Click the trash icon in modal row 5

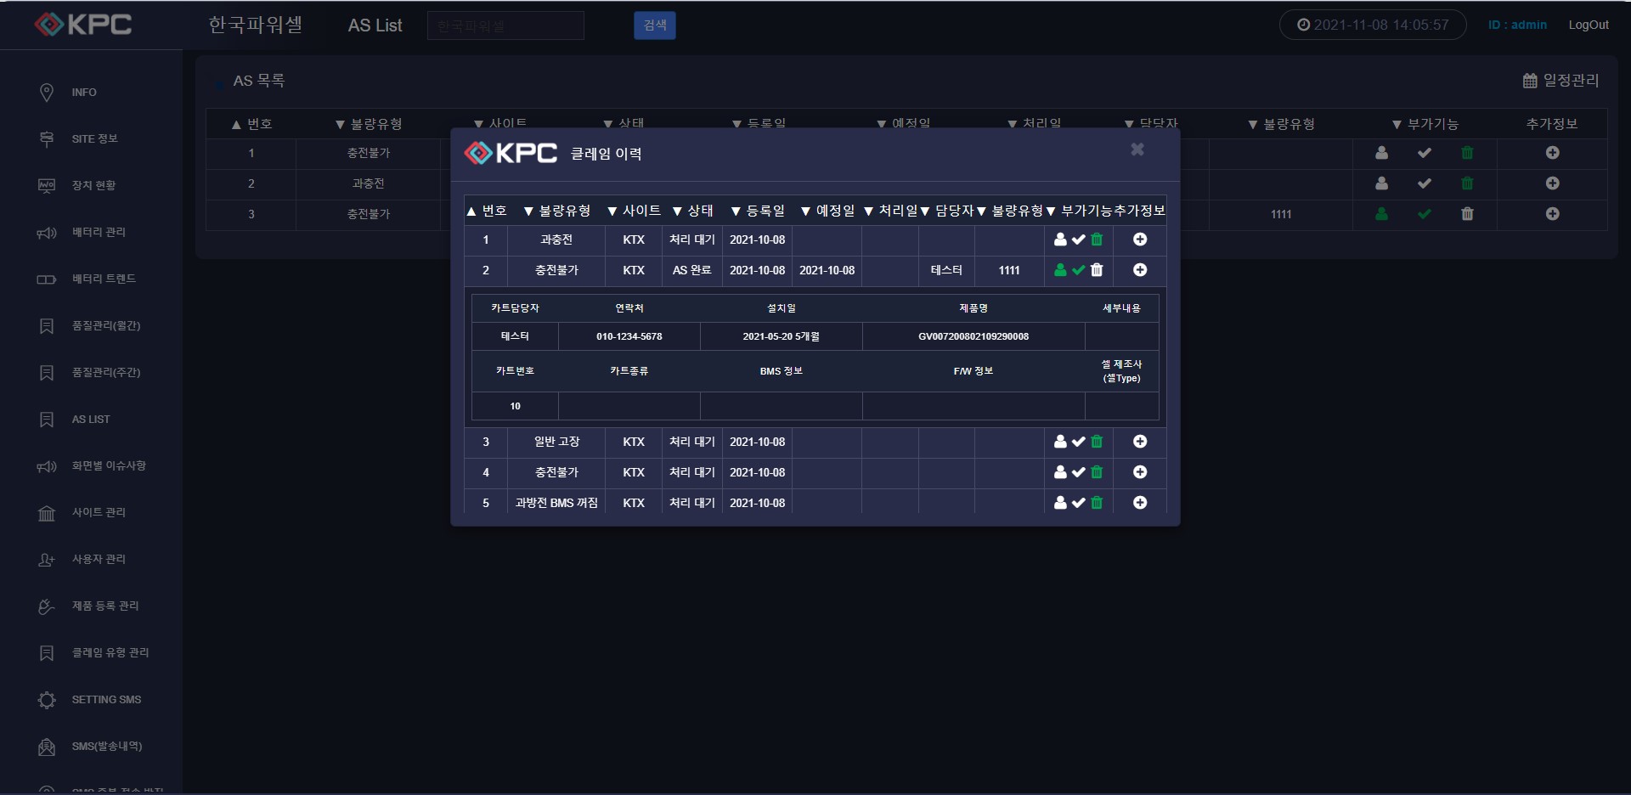[1097, 503]
